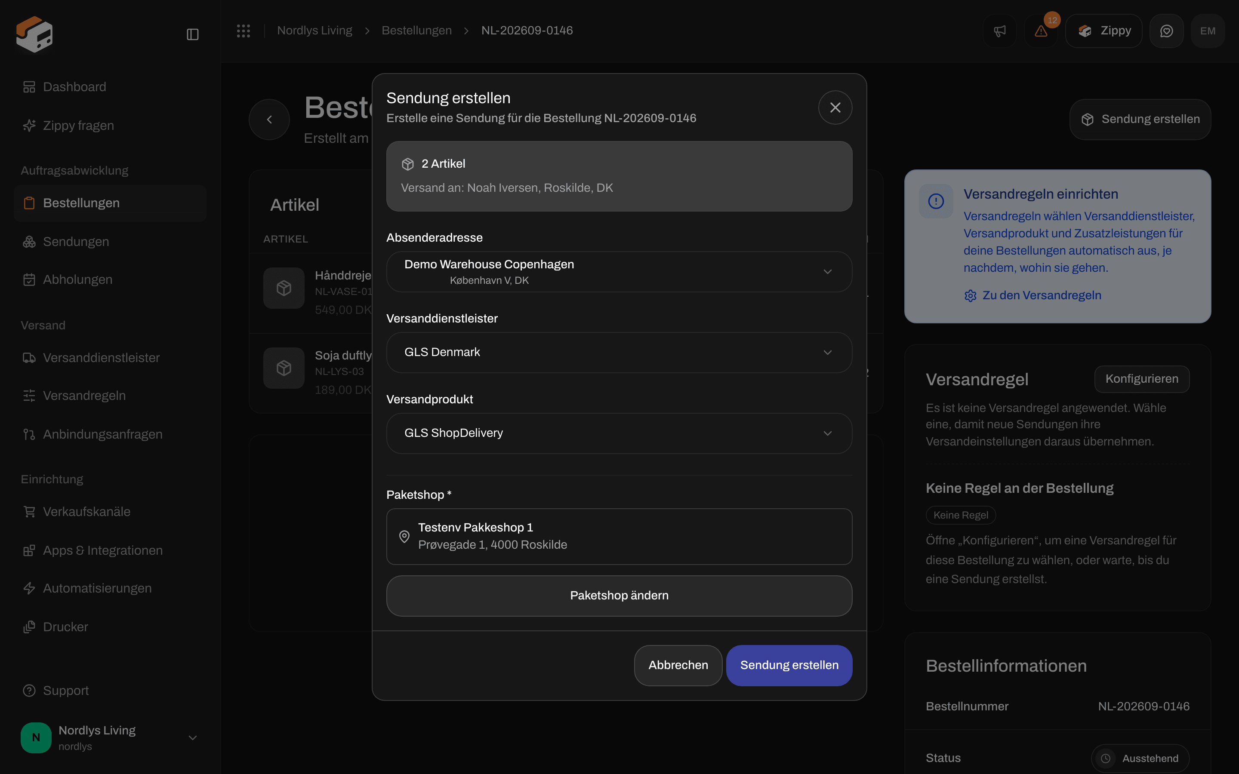Open Support in the sidebar

[110, 691]
